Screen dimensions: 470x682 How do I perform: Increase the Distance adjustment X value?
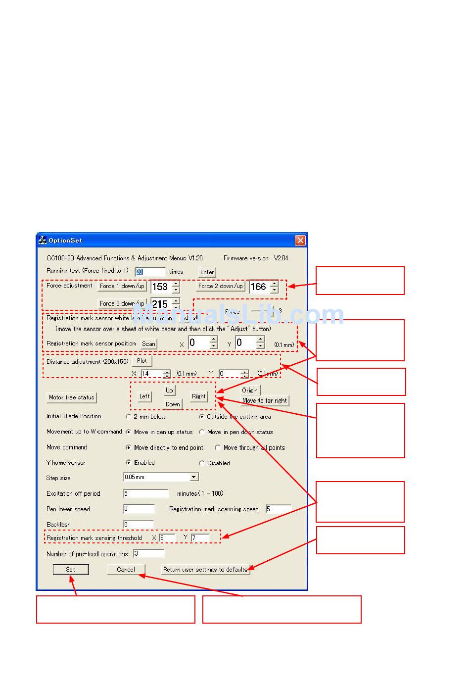click(167, 372)
